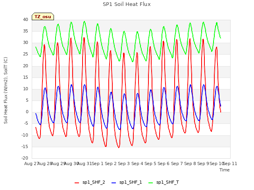Click the y-axis label Soil Heat Flux (W/m2), SoilT (C)
This screenshot has width=254, height=190.
coord(6,90)
